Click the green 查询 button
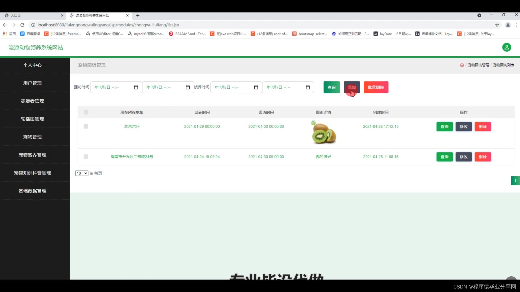 click(331, 87)
